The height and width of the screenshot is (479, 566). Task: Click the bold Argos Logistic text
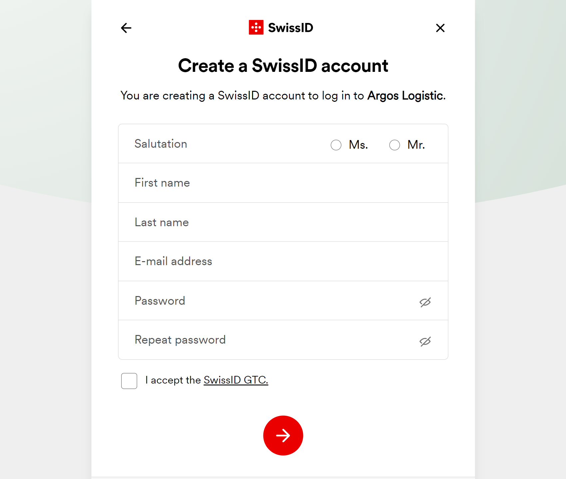tap(405, 96)
